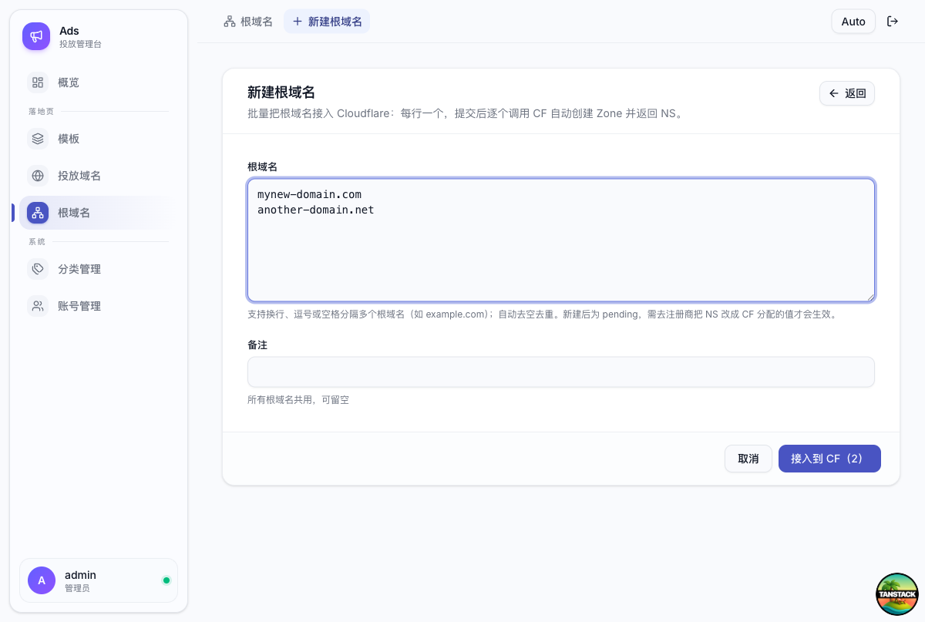
Task: Switch to the 根域名 top tab
Action: [248, 22]
